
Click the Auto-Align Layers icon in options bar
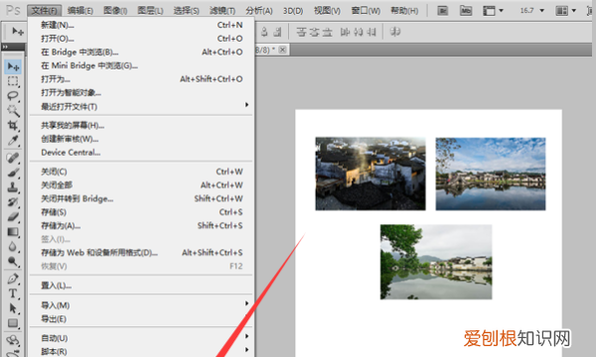395,32
